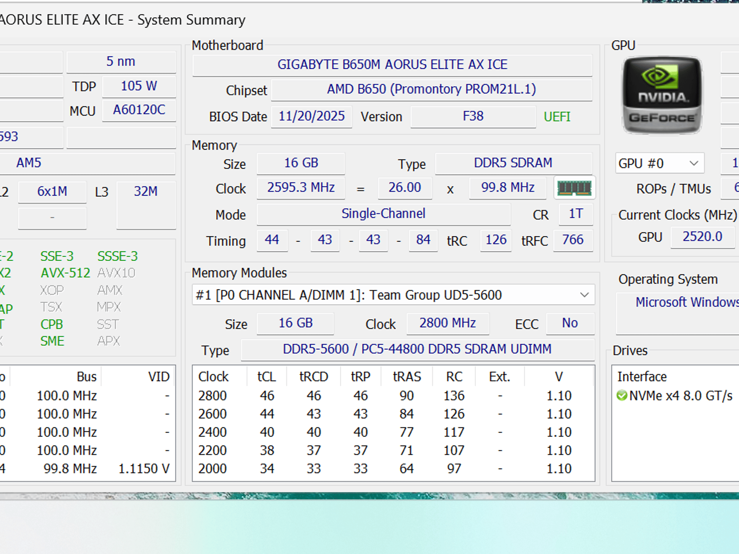
Task: Select the 2000 clock row in timings table
Action: 393,469
